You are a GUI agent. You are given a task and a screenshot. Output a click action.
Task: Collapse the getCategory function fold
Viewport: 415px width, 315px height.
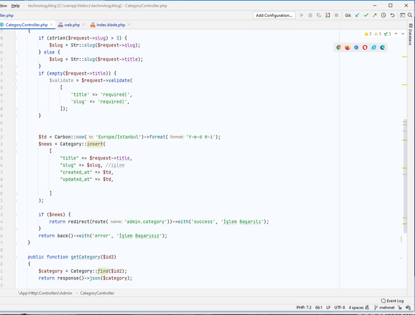tap(15, 257)
